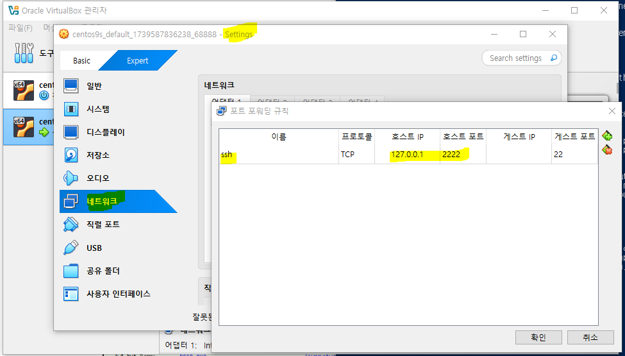Screen dimensions: 625x356
Task: Edit the host IP 127.0.0.1 cell
Action: click(407, 155)
